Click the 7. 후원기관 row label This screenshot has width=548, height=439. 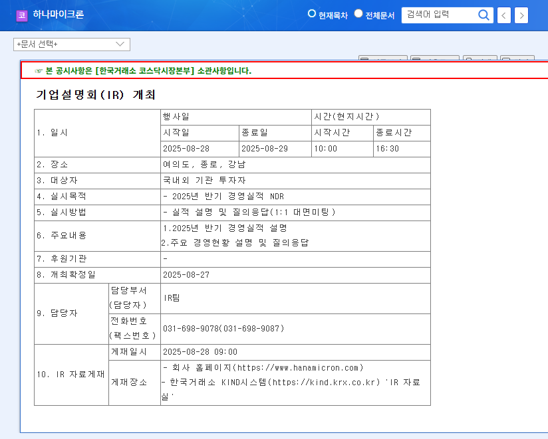click(x=97, y=259)
